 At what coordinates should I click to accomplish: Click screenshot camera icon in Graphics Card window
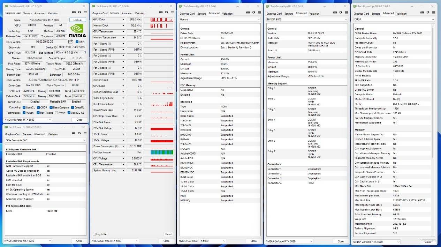tap(74, 13)
